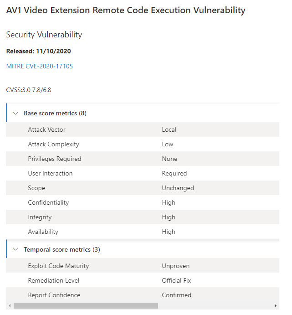The image size is (292, 315).
Task: Open the MITRE CVE-2020-17105 link
Action: coord(40,66)
